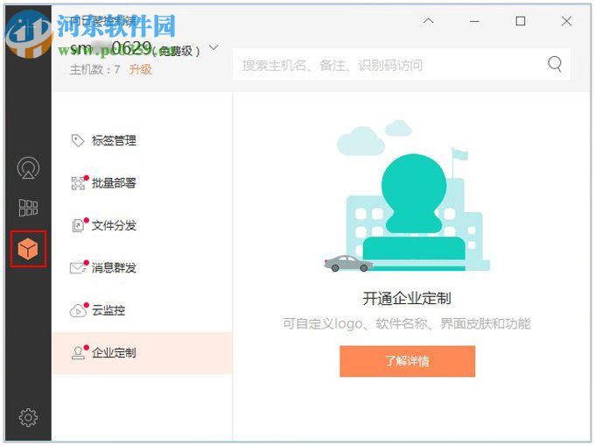
Task: Click the stamp icon beside 企业定制
Action: (x=78, y=353)
